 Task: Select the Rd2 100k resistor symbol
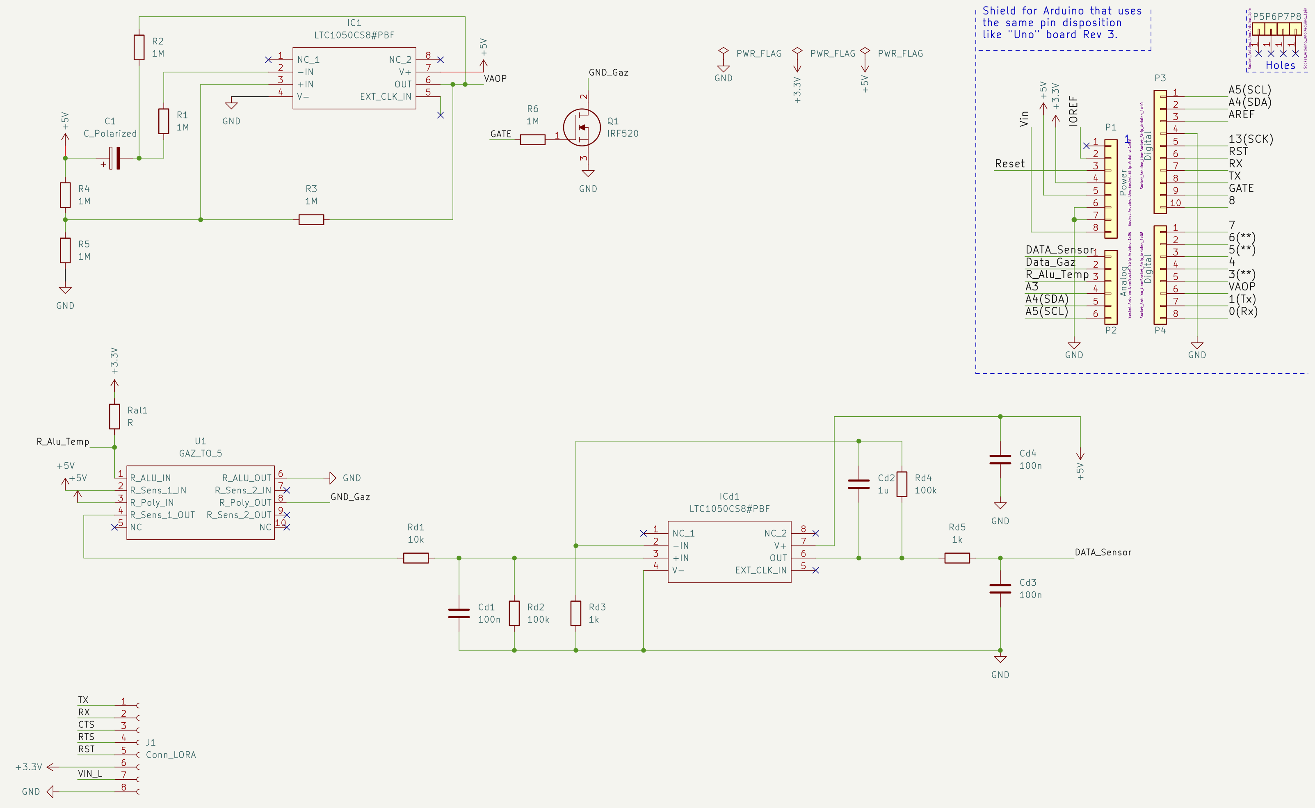coord(514,613)
